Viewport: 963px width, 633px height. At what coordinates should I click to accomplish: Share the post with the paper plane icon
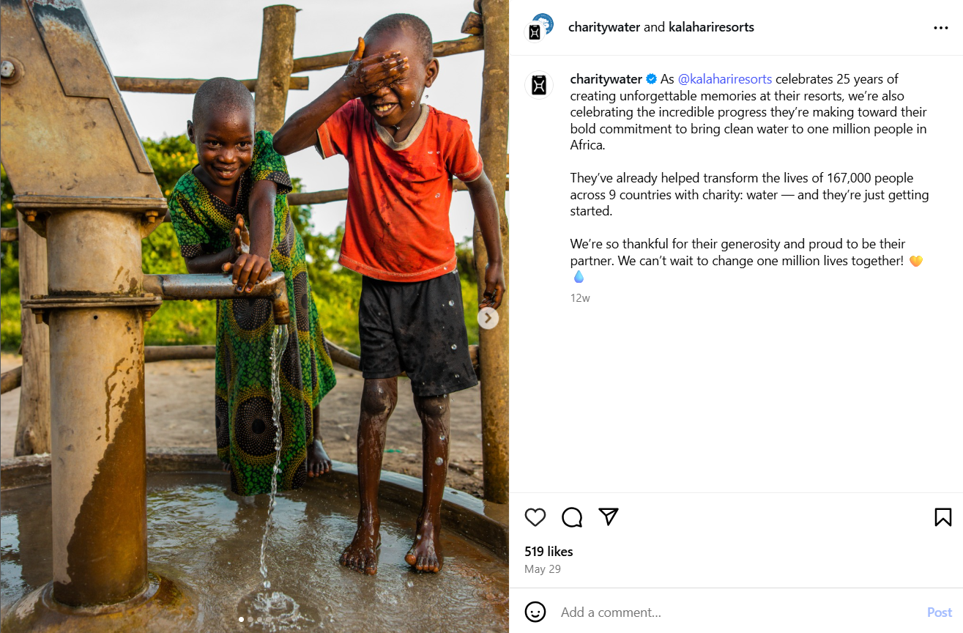609,517
